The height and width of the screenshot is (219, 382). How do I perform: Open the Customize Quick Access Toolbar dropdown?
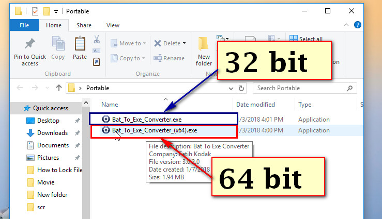tap(56, 12)
